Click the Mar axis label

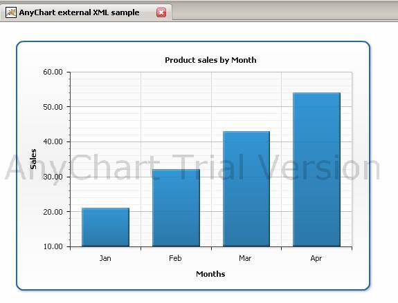coord(245,258)
